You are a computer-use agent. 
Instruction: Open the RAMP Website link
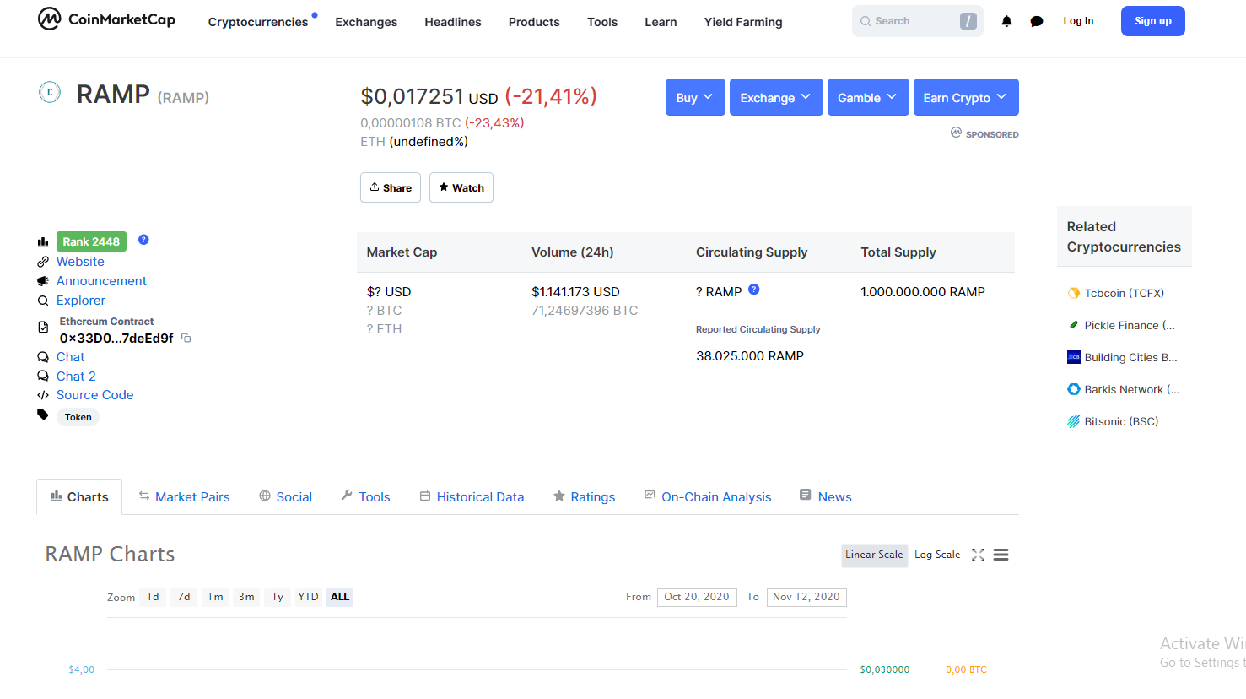coord(80,262)
